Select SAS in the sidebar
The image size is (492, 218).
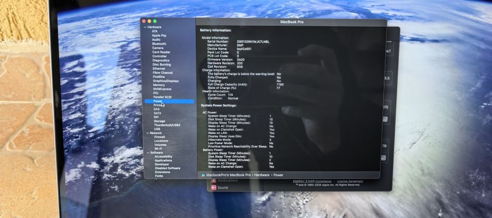tap(156, 109)
